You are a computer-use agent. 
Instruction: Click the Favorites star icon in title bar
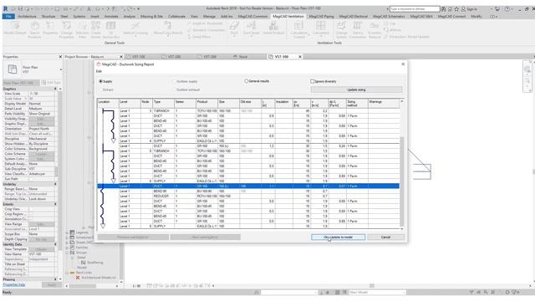point(456,9)
